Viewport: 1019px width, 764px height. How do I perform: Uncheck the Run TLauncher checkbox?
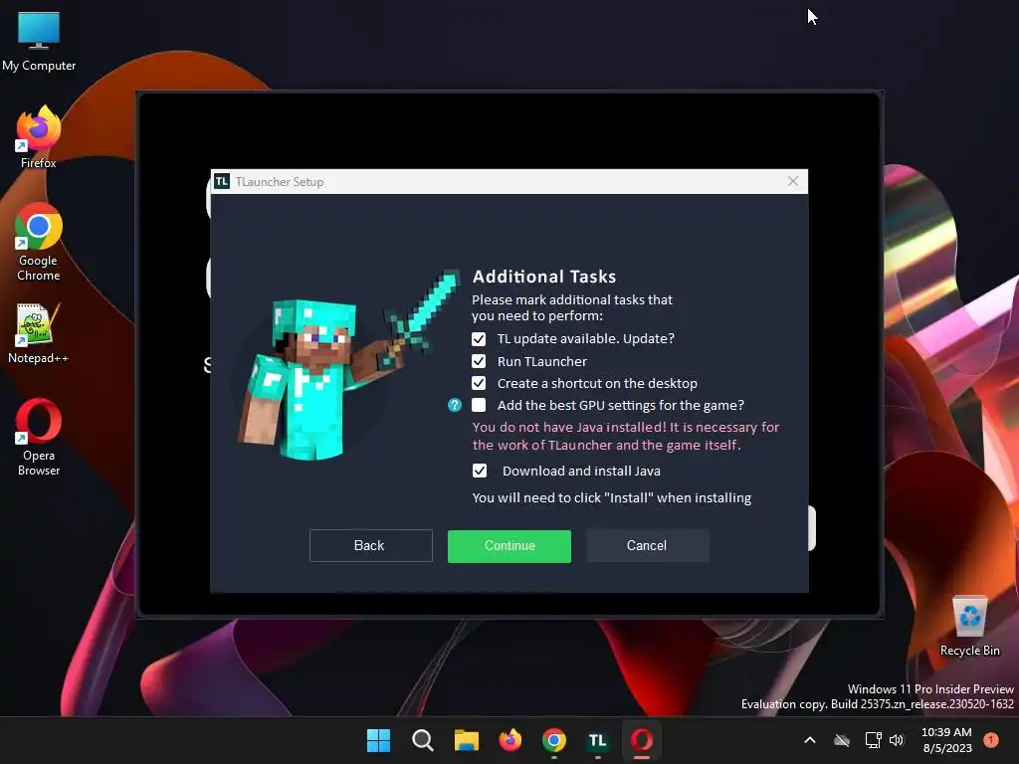[479, 361]
